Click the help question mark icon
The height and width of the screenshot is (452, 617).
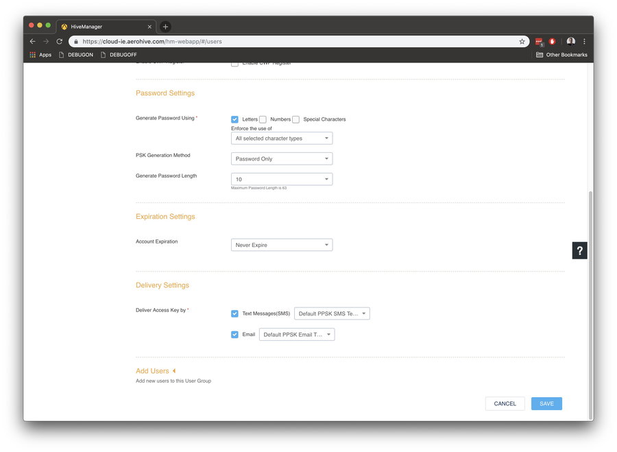[x=580, y=250]
